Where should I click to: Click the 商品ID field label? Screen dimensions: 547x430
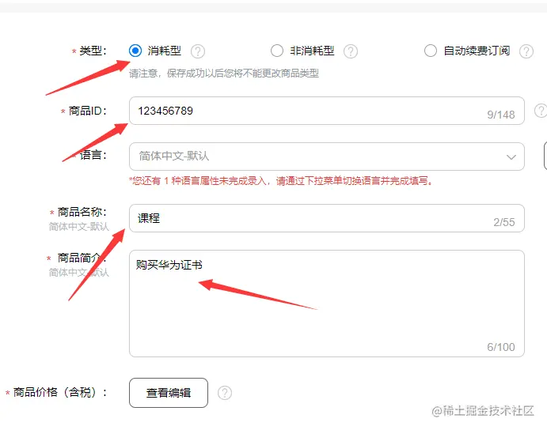(87, 111)
